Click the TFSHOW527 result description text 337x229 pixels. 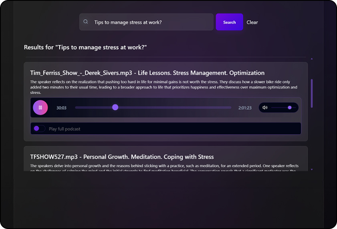point(164,168)
